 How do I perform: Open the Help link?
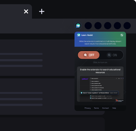point(114,108)
